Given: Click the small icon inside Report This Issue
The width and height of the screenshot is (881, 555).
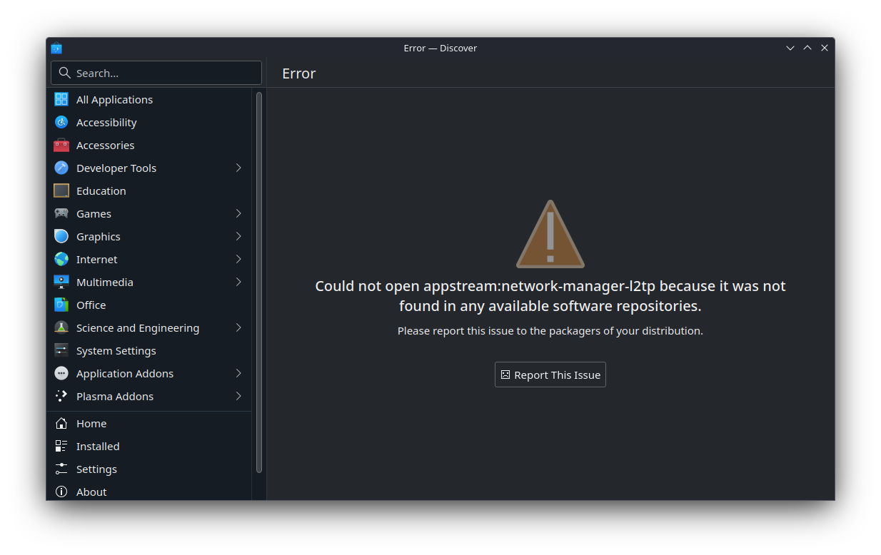Looking at the screenshot, I should pyautogui.click(x=505, y=375).
